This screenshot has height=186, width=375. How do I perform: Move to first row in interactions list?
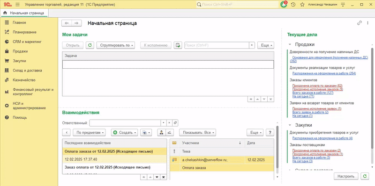point(143,177)
